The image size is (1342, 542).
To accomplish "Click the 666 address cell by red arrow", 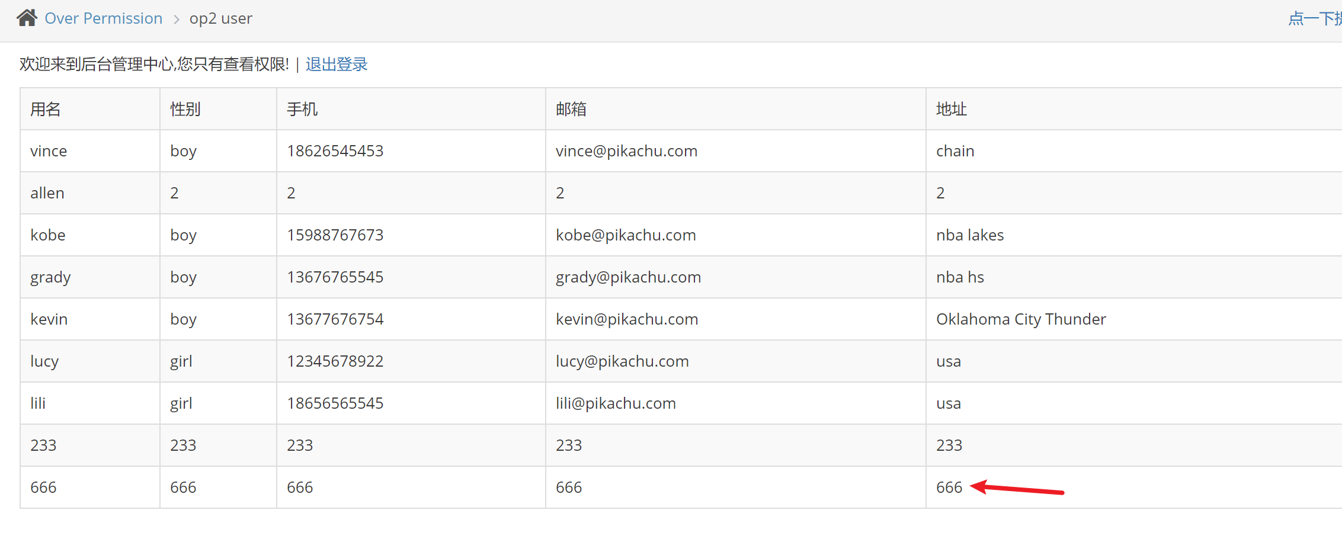I will (949, 488).
